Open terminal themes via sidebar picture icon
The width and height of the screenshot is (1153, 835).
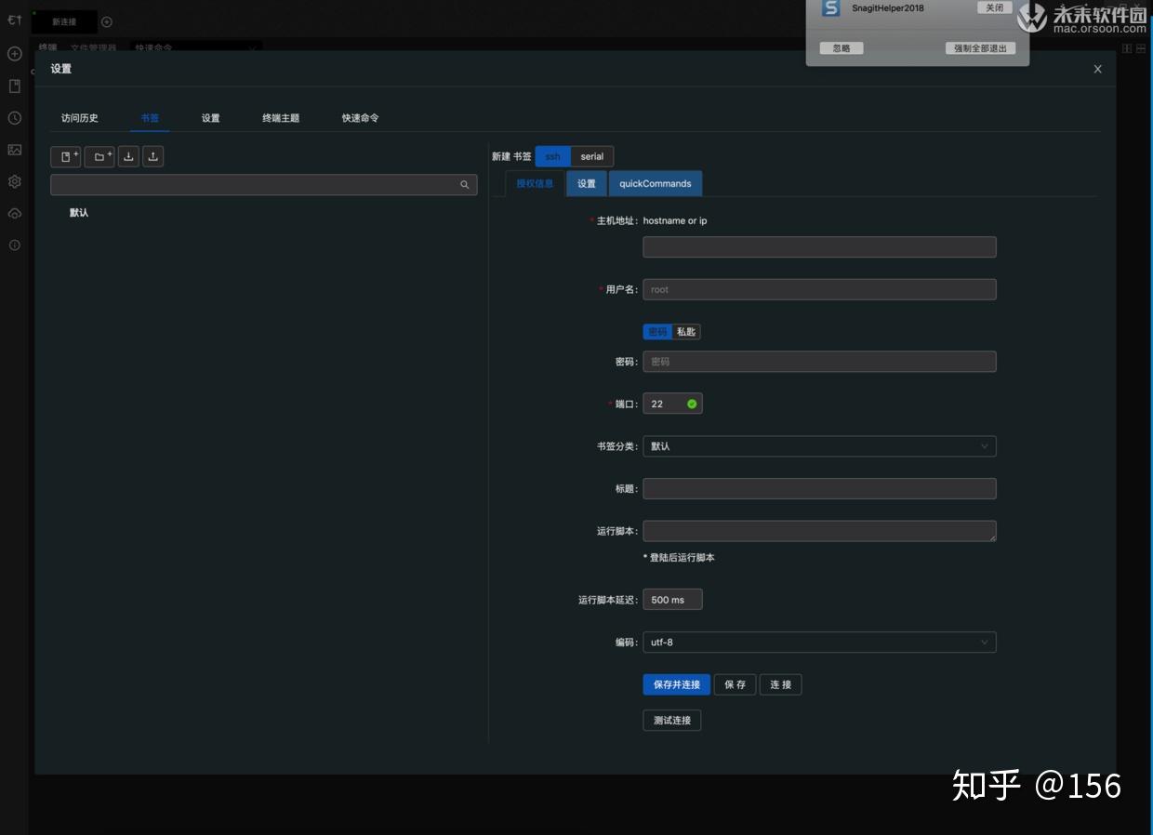coord(15,150)
